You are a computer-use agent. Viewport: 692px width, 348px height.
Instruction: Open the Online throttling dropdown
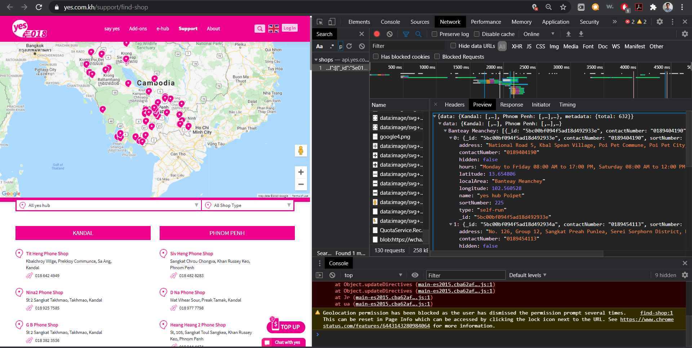click(x=539, y=34)
